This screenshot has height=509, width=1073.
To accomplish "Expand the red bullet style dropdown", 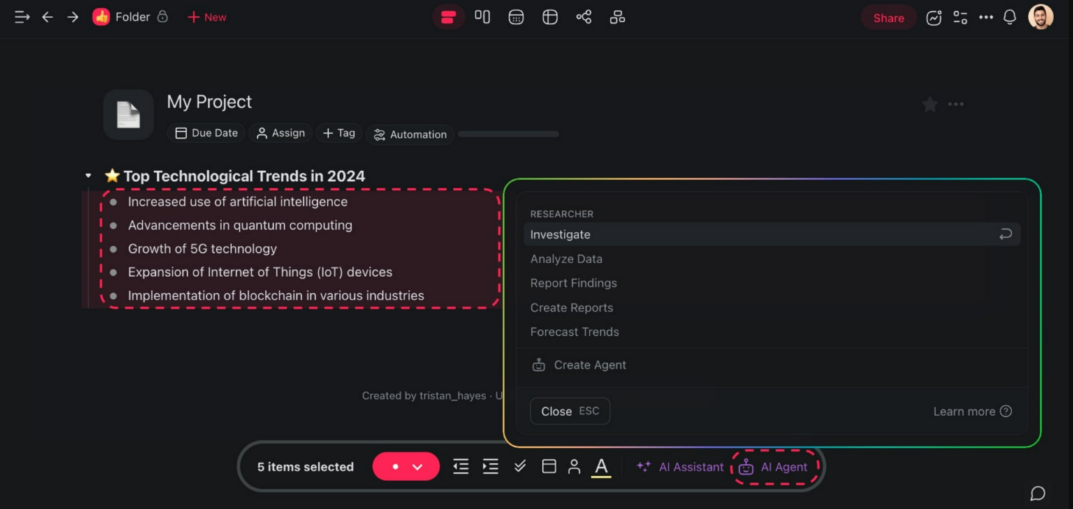I will [418, 467].
